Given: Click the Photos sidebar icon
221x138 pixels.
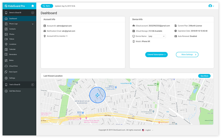Looking at the screenshot, I should pos(6,34).
